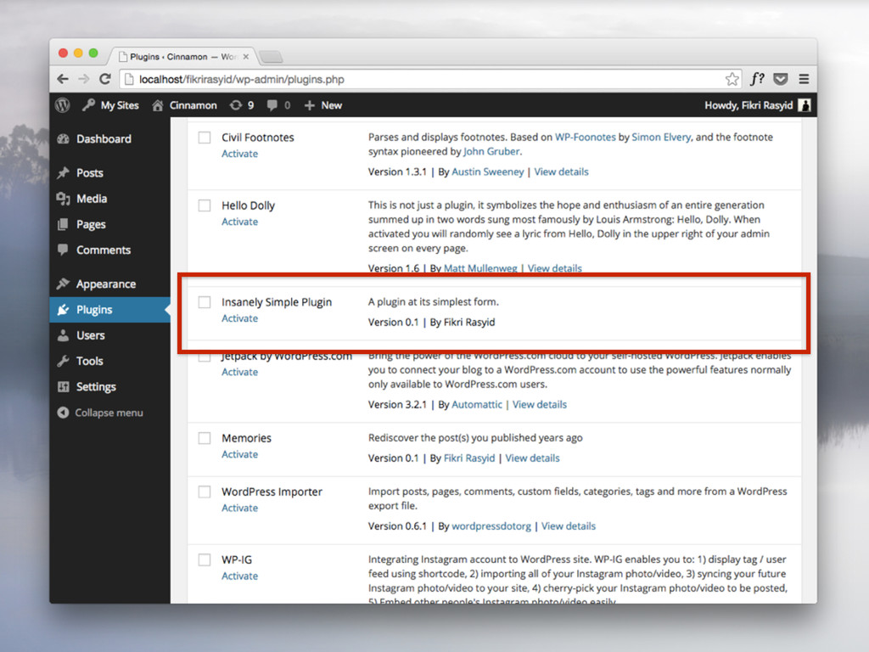The width and height of the screenshot is (869, 652).
Task: Open the John Gruber link
Action: tap(491, 151)
